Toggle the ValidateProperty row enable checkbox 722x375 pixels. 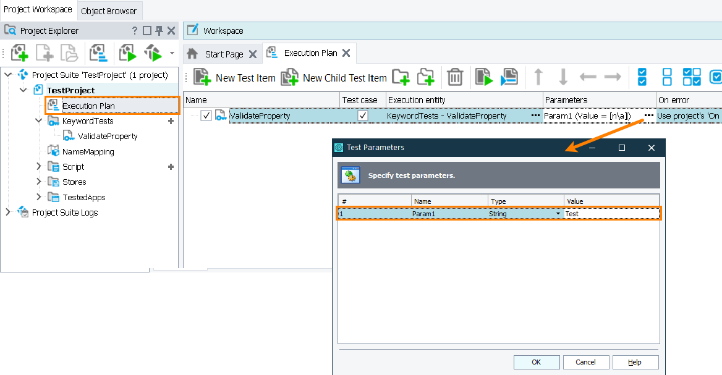pos(206,116)
